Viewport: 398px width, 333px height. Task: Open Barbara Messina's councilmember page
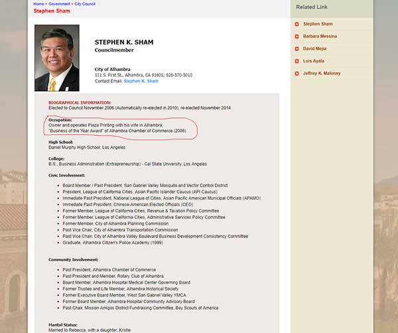pos(320,36)
